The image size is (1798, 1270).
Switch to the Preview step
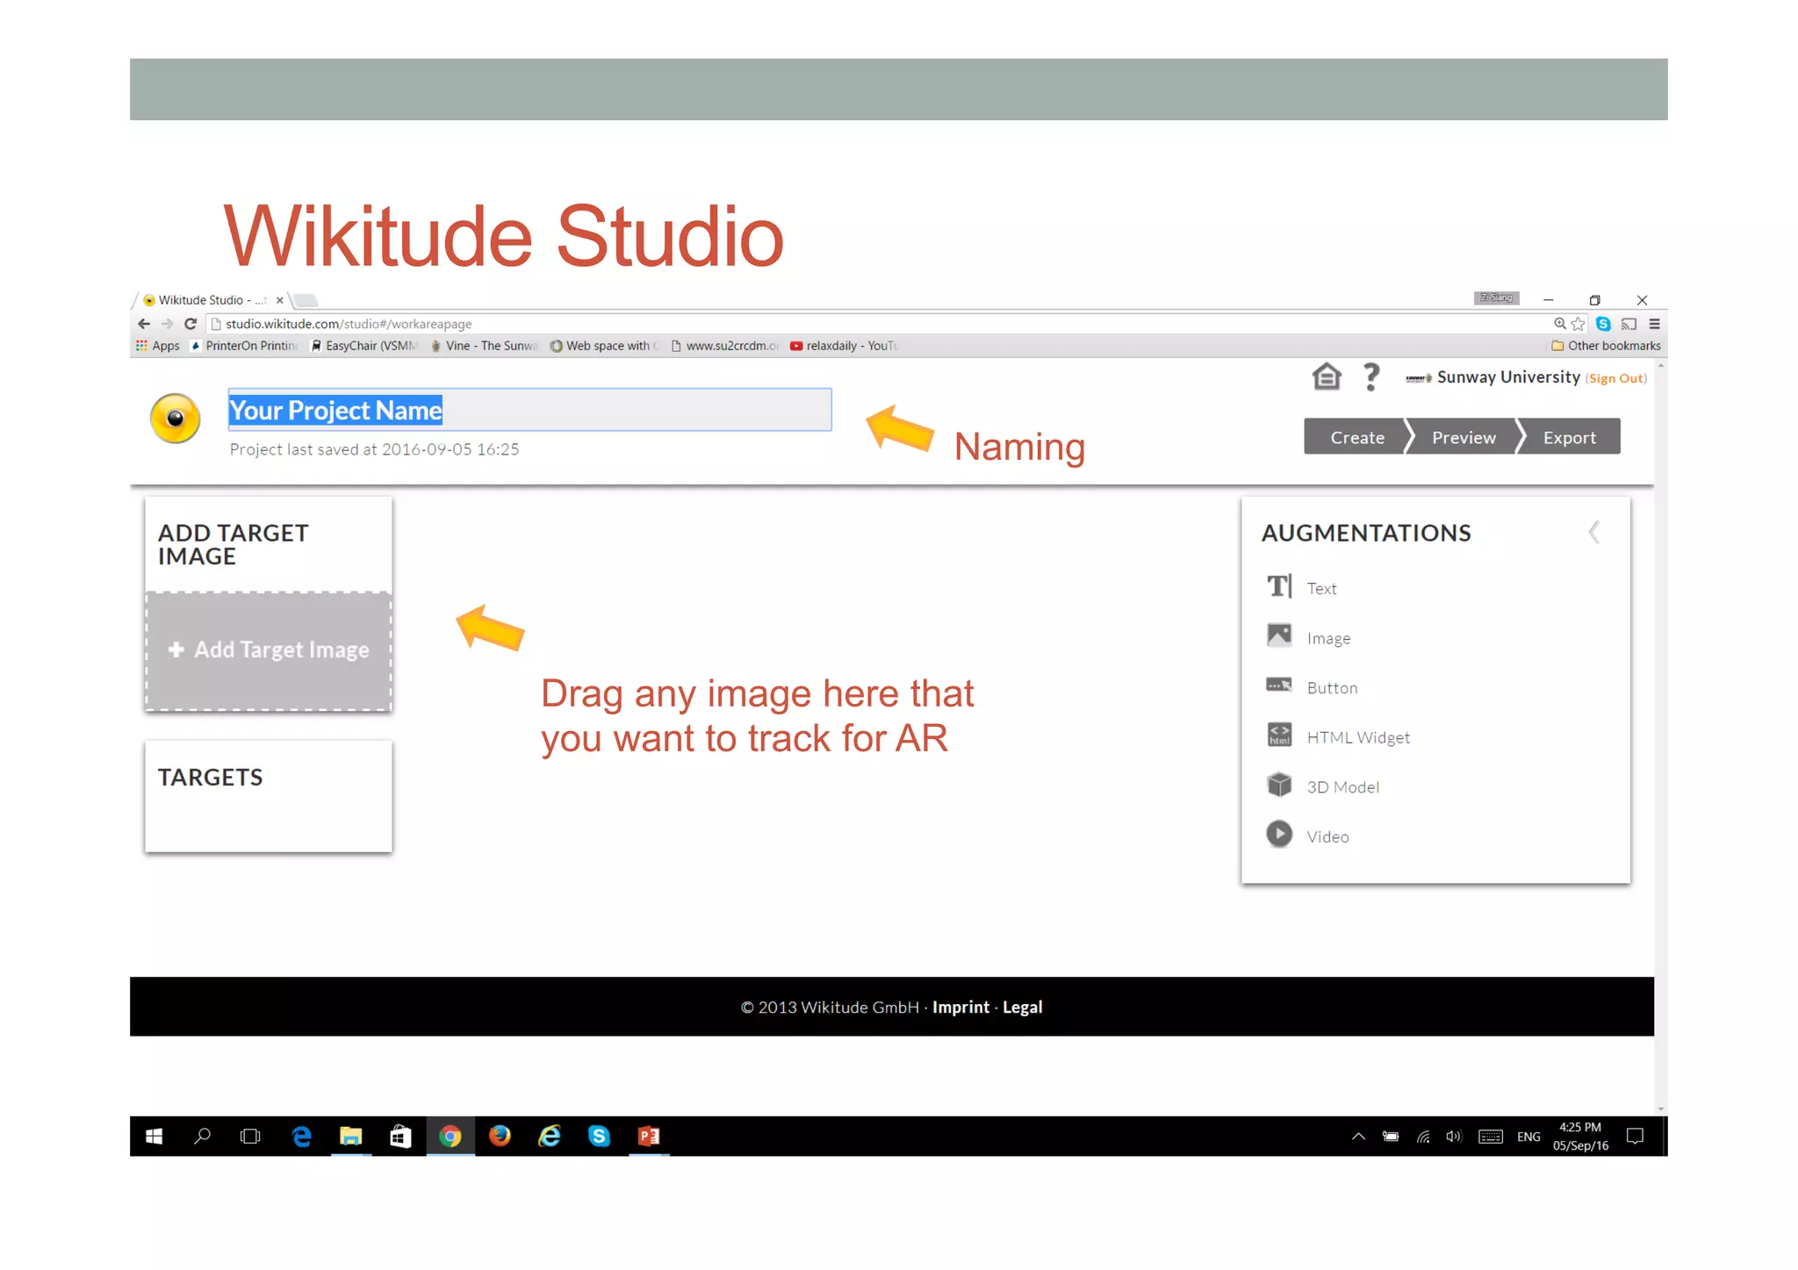coord(1464,437)
